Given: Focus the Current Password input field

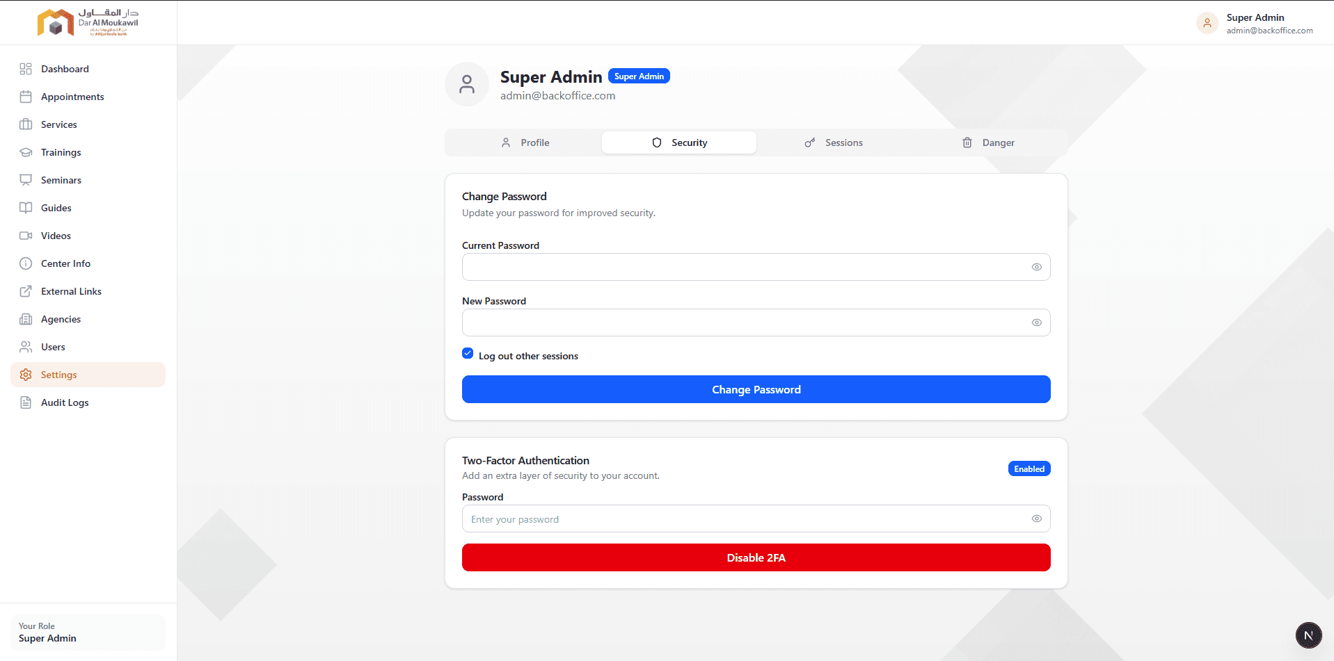Looking at the screenshot, I should pos(756,267).
